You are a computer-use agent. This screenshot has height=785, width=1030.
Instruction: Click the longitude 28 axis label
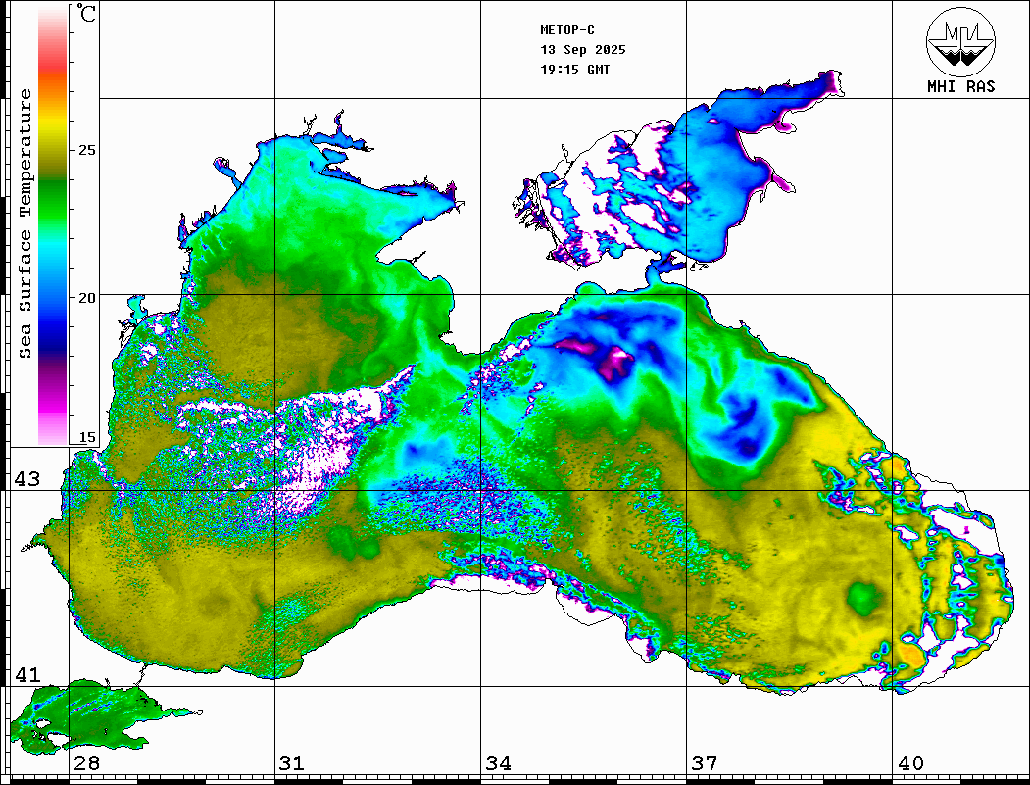pyautogui.click(x=86, y=763)
